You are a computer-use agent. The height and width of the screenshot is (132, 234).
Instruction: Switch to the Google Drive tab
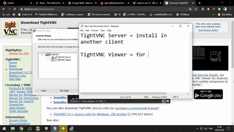(82, 3)
